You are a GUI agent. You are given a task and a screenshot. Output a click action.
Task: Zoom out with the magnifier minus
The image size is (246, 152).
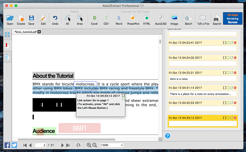[x=95, y=145]
